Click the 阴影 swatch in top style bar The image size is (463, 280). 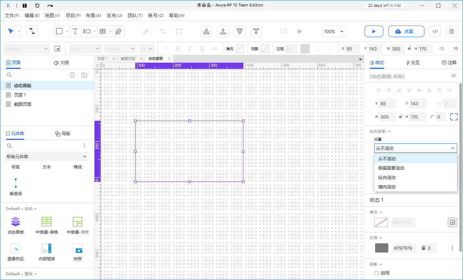[265, 49]
